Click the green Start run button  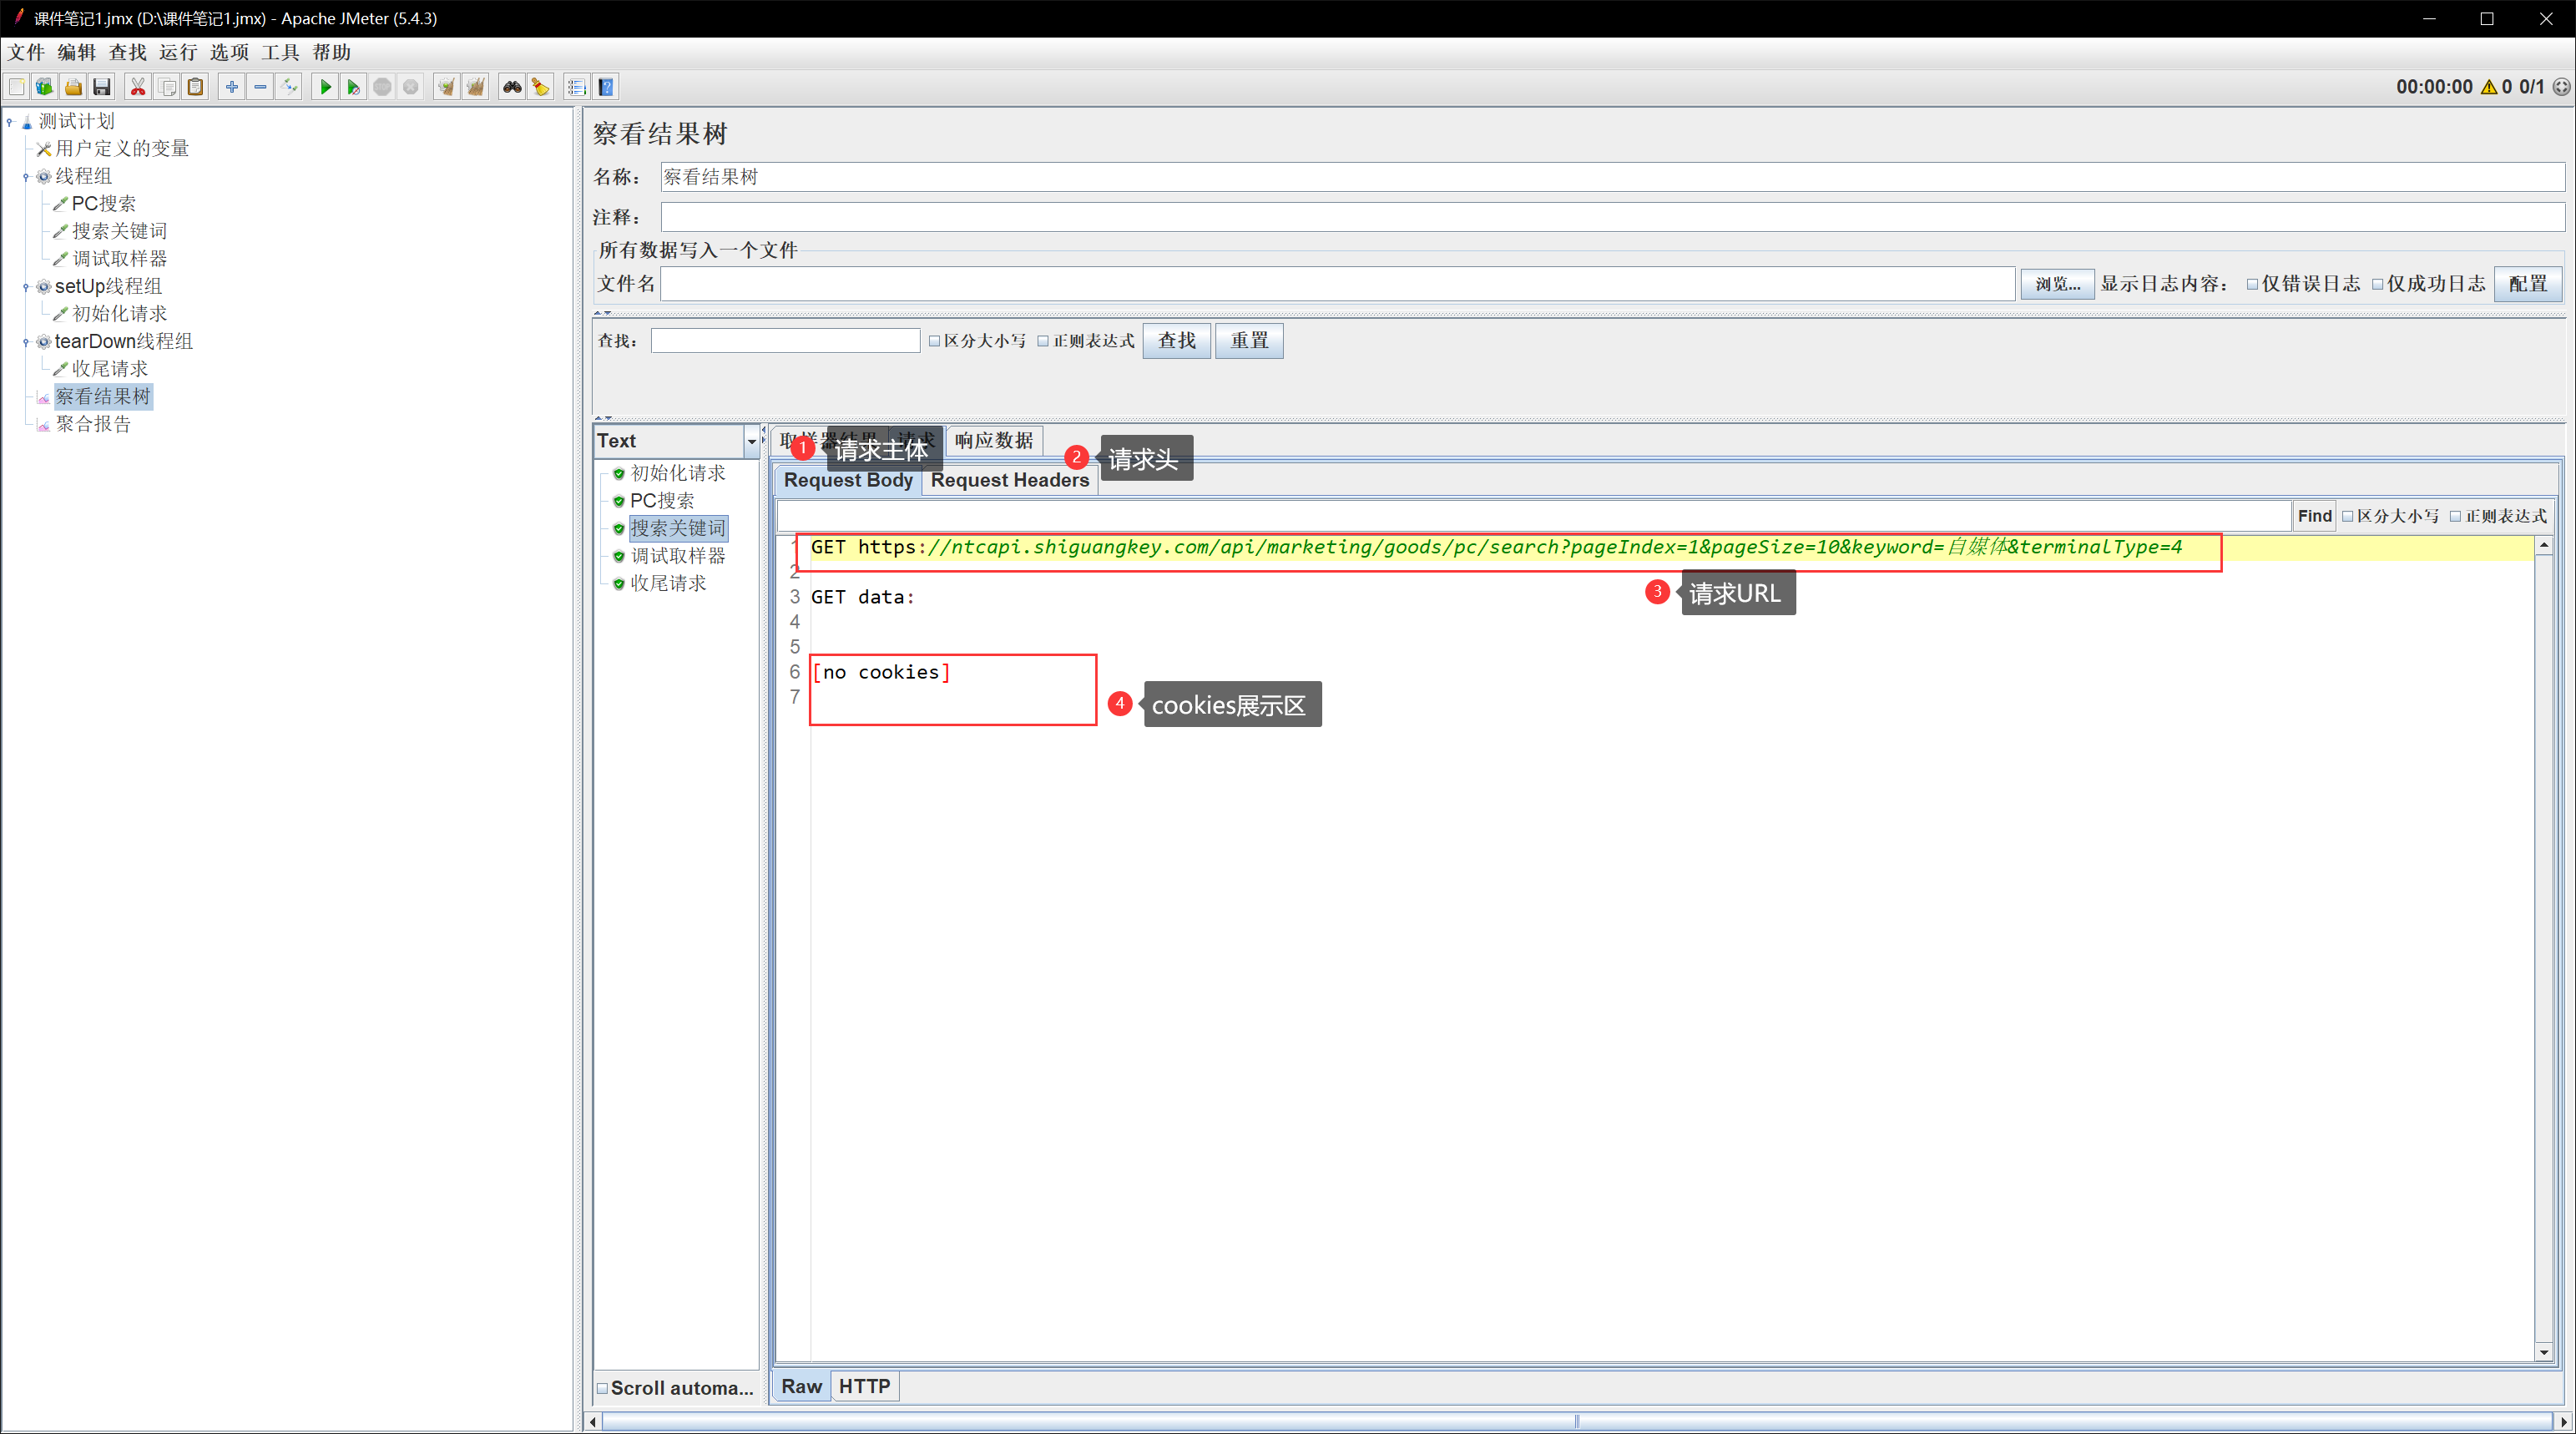pos(325,87)
